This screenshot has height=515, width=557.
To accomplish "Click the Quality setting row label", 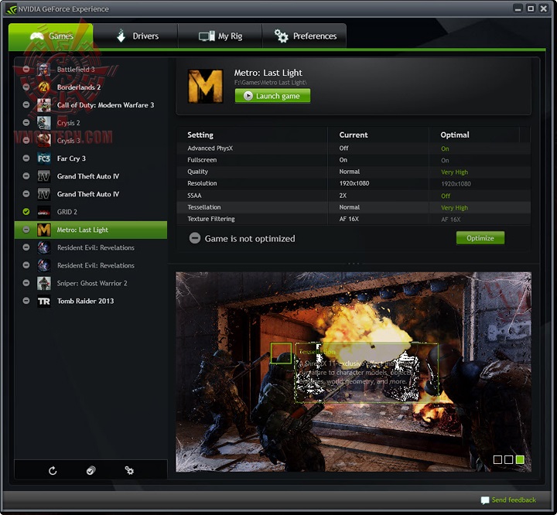I will 197,172.
